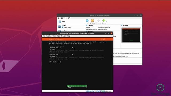Click the greyed Discard icon in Manager toolbar

tap(99, 21)
